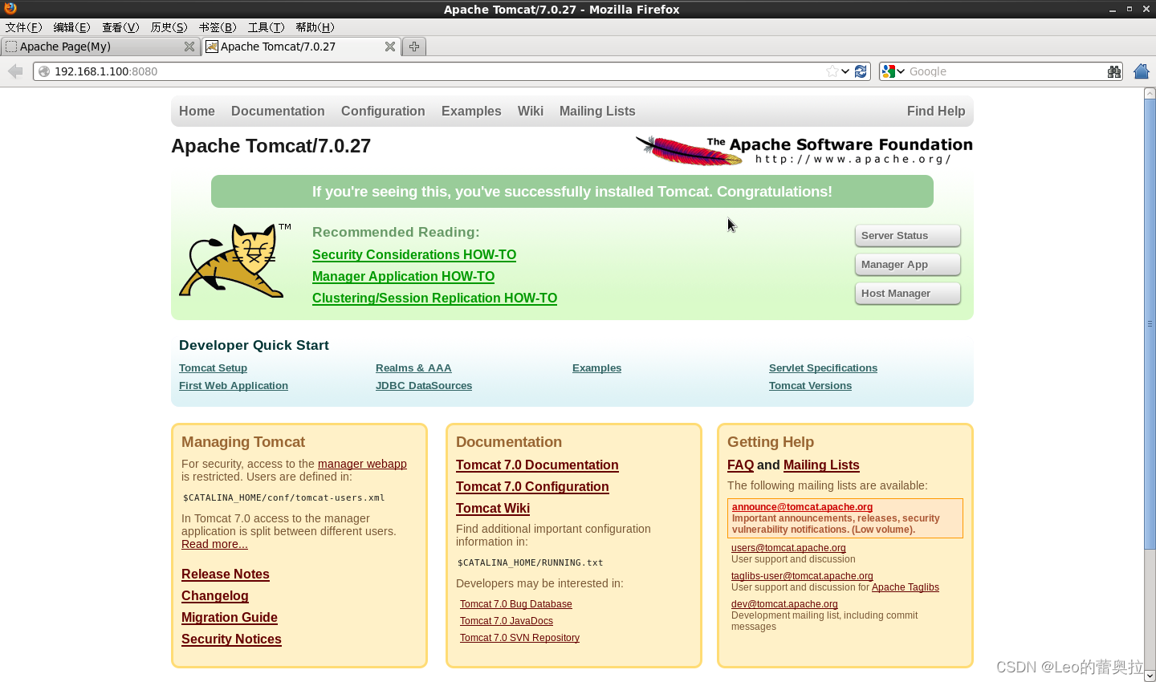Screen dimensions: 1156x682
Task: Open Tomcat 7.0 SVN Repository link
Action: pyautogui.click(x=519, y=638)
